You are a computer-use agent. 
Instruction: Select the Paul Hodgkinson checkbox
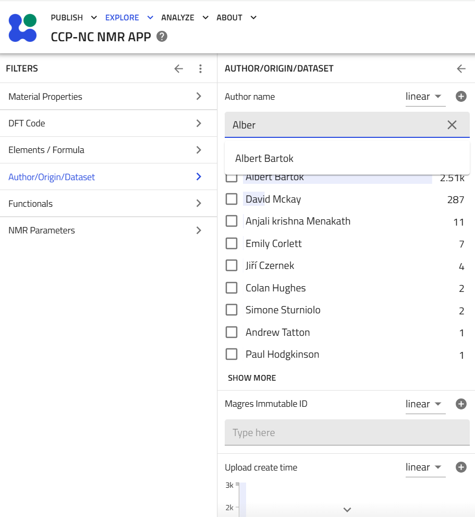[232, 355]
